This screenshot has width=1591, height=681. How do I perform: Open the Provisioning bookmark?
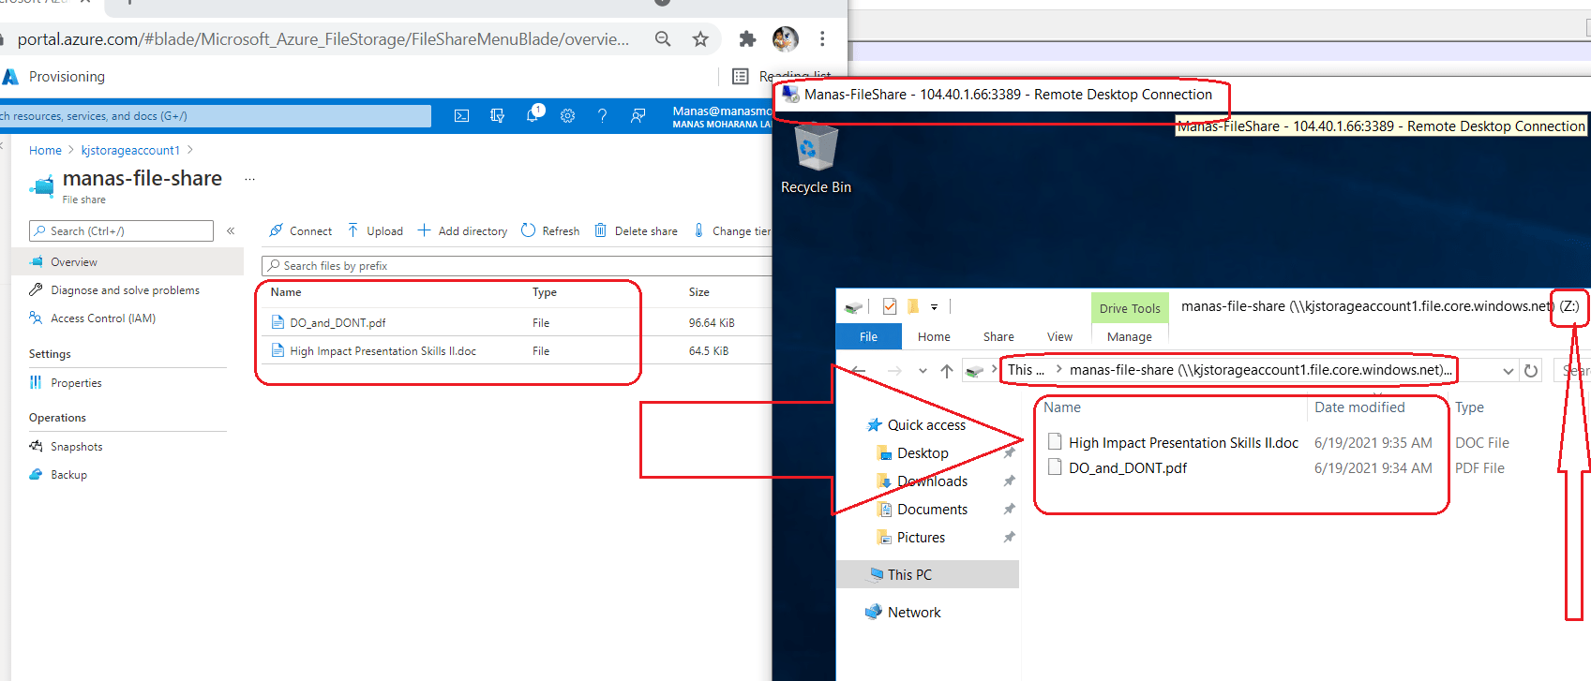pyautogui.click(x=54, y=77)
